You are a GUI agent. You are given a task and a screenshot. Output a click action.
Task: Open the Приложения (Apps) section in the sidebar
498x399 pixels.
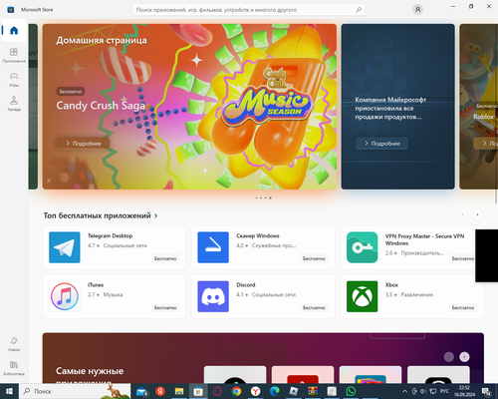tap(14, 55)
